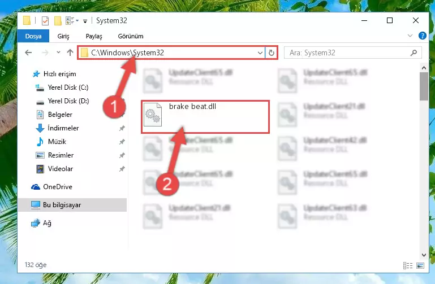Open Müzik in the navigation pane

coord(57,142)
